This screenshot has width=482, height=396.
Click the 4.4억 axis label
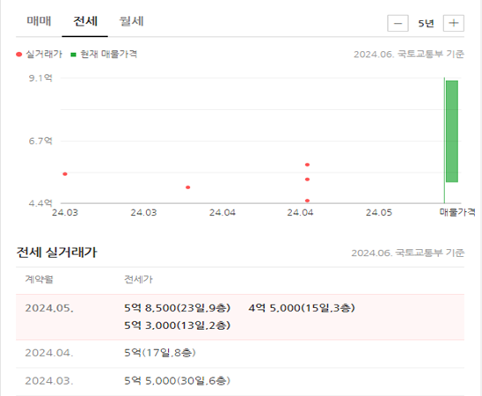40,203
